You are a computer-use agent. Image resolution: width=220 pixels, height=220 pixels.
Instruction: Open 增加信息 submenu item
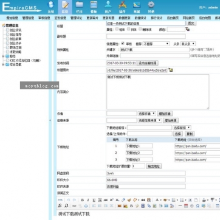click(12, 18)
